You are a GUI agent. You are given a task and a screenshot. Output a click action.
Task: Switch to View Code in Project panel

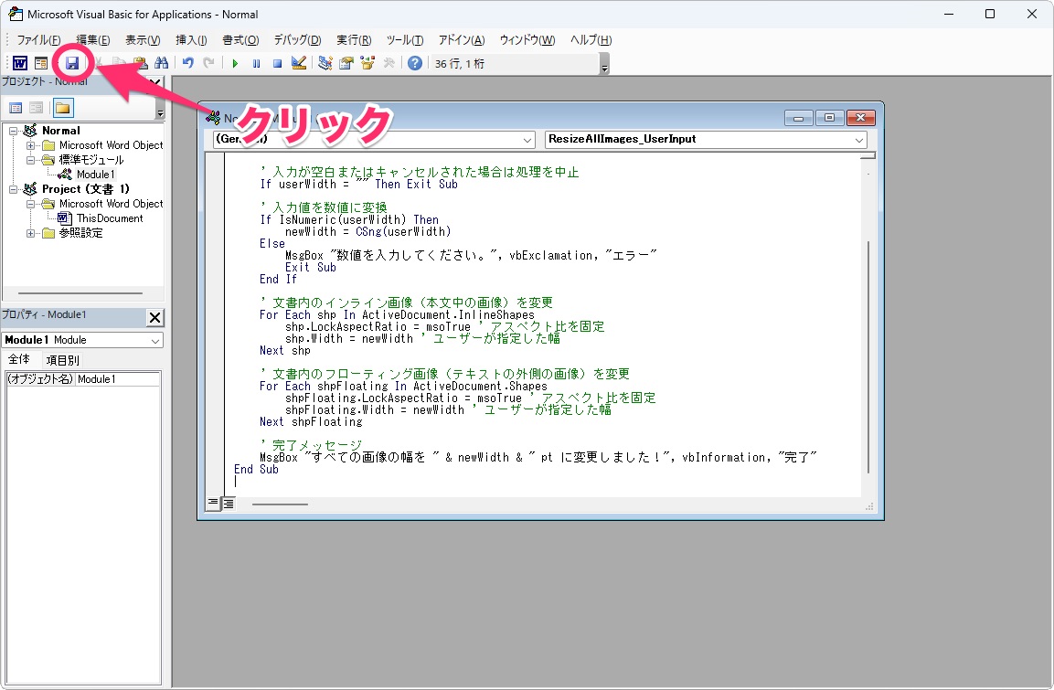click(x=15, y=107)
